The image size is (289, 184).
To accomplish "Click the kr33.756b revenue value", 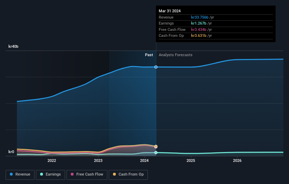I will pos(200,17).
